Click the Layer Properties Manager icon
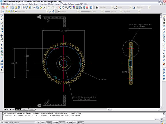Image resolution: width=166 pixels, height=124 pixels. (3, 12)
